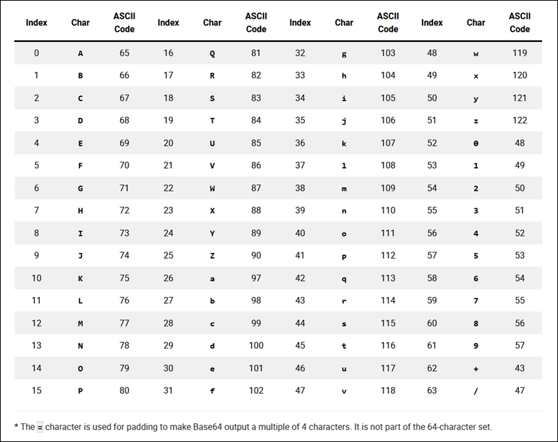Click the uppercase "Q" character cell

212,53
